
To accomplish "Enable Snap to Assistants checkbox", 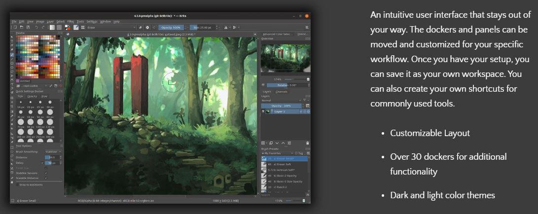I will click(17, 184).
